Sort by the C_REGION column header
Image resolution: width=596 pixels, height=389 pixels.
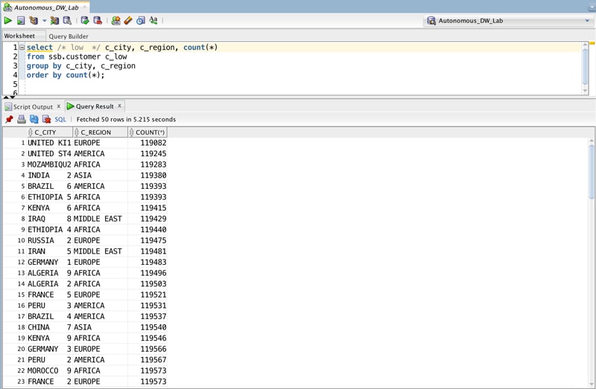[x=100, y=132]
